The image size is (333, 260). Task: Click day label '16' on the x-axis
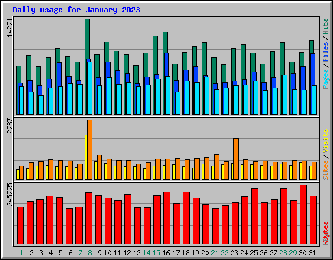(x=166, y=253)
